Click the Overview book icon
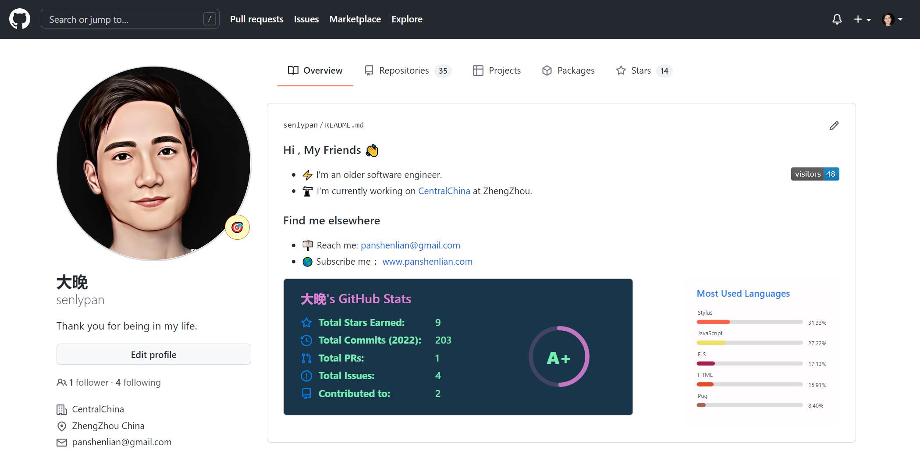 pos(293,71)
